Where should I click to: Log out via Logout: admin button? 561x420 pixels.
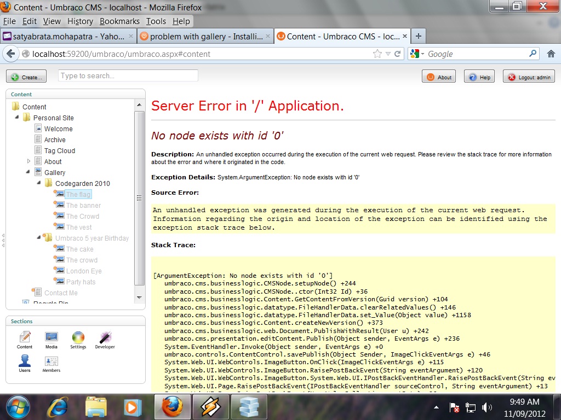pos(529,77)
